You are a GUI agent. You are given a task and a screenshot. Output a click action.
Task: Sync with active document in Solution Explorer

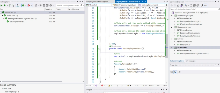click(x=191, y=5)
